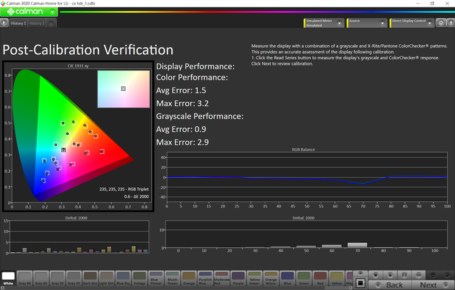Image resolution: width=455 pixels, height=290 pixels.
Task: Expand the Simulated Meter dropdown
Action: click(339, 23)
